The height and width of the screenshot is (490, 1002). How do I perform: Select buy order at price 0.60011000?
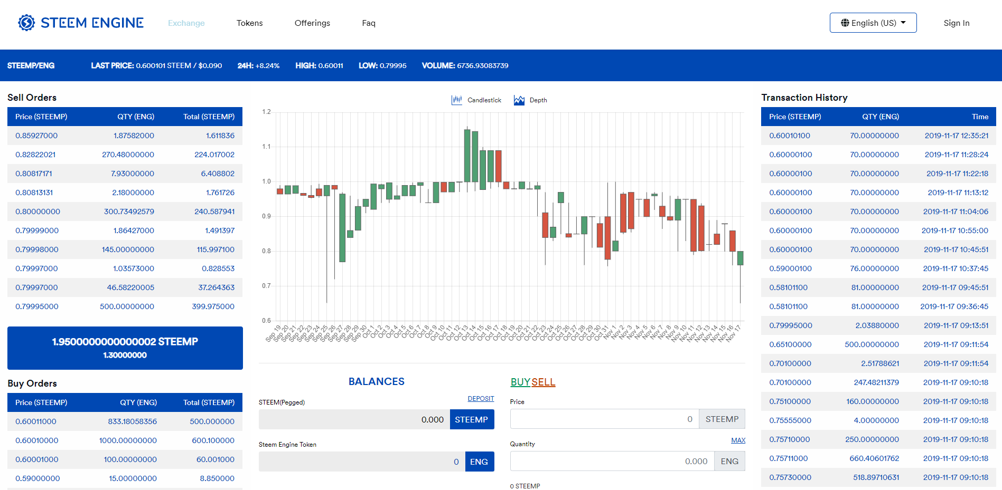click(x=125, y=421)
